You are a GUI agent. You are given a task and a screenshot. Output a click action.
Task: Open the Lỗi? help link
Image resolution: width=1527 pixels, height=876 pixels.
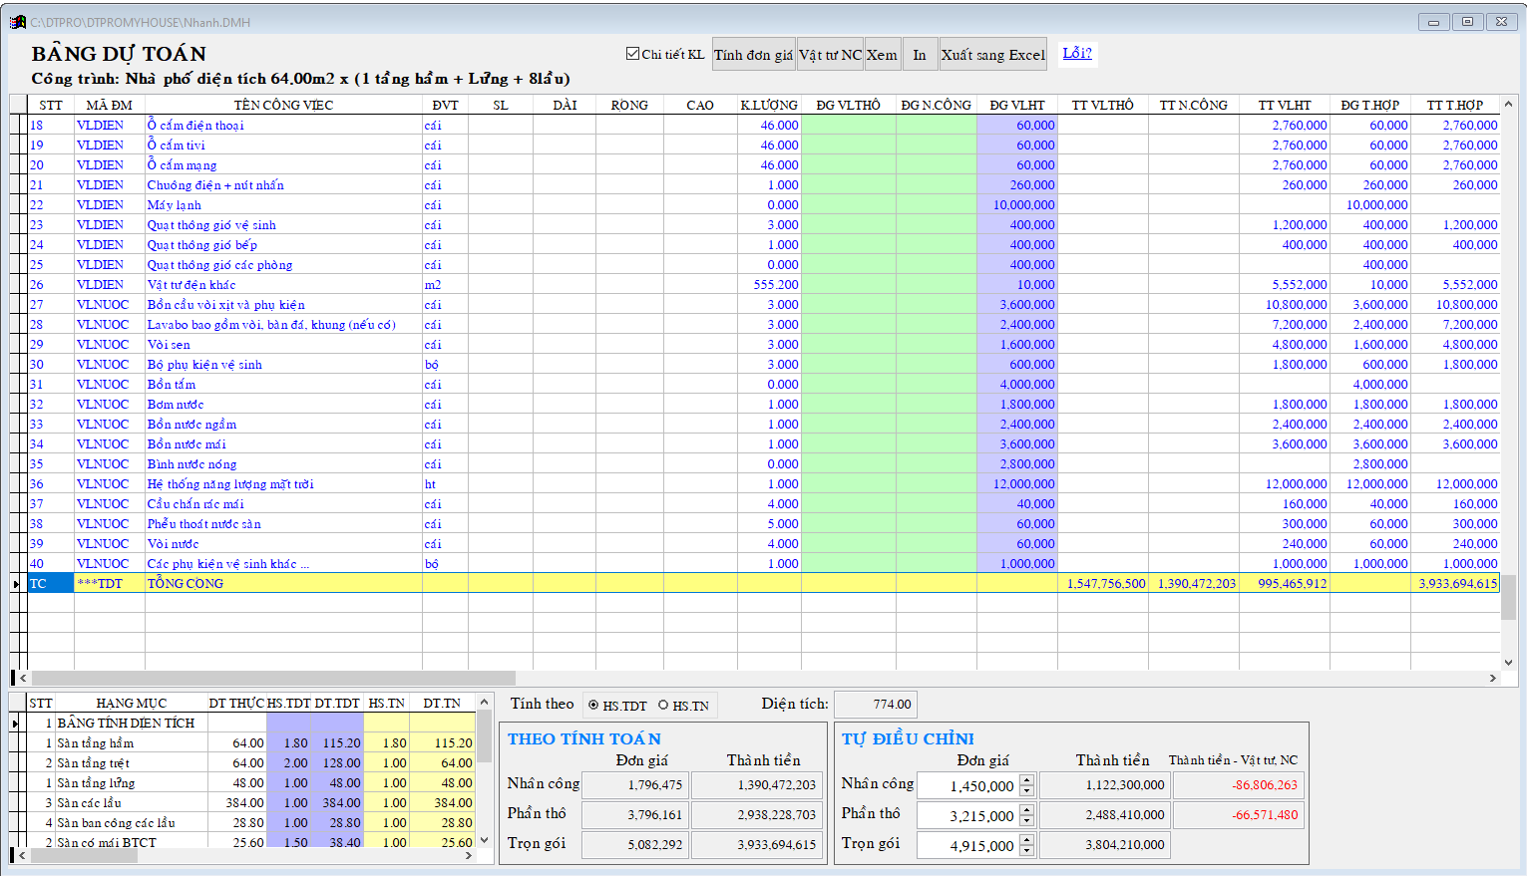(x=1076, y=53)
